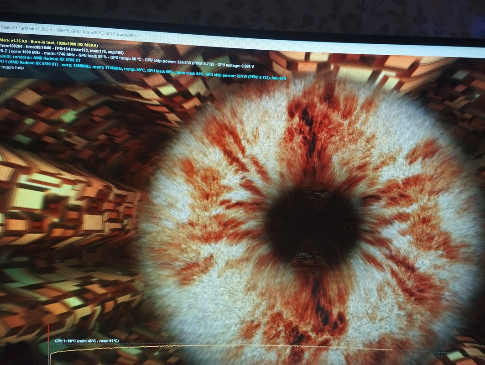
Task: Click "GPU 1: 80°C (min: 46°C - max: 81°C)" graph label
Action: pos(87,341)
